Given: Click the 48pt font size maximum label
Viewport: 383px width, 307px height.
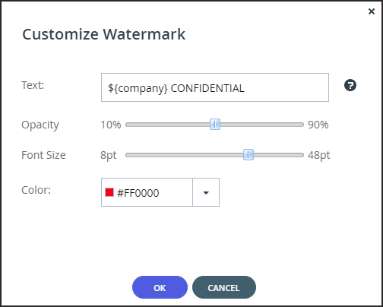Looking at the screenshot, I should click(x=319, y=155).
